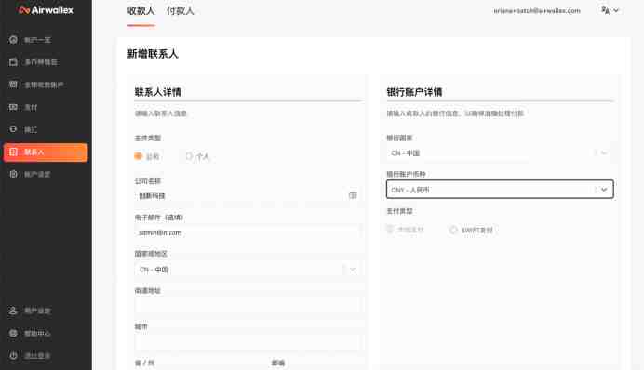Viewport: 644px width, 370px height.
Task: Select the local payment radio option
Action: coord(390,230)
